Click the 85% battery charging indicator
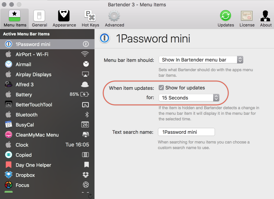 (x=79, y=94)
